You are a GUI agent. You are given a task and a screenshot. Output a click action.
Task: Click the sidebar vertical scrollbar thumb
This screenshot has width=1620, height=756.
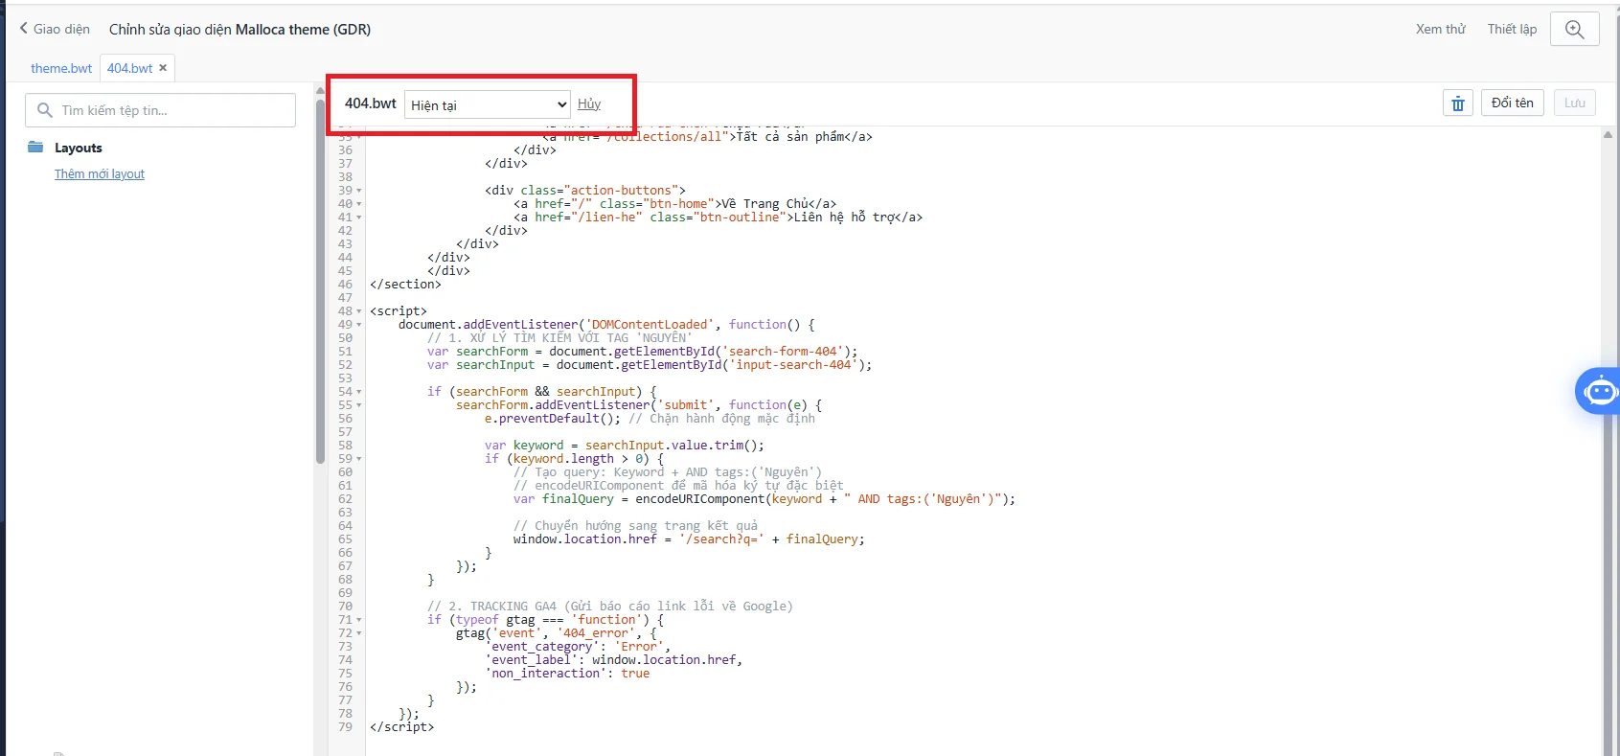coord(320,281)
